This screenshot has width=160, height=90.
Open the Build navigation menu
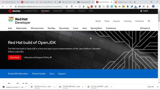pyautogui.click(x=98, y=21)
